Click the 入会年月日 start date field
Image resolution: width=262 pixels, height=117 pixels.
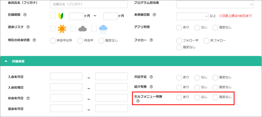[x=66, y=77]
